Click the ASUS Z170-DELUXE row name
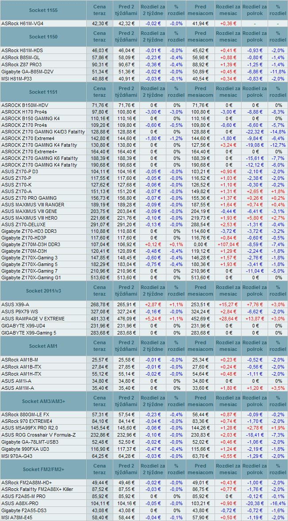288x521 pixels. [23, 224]
